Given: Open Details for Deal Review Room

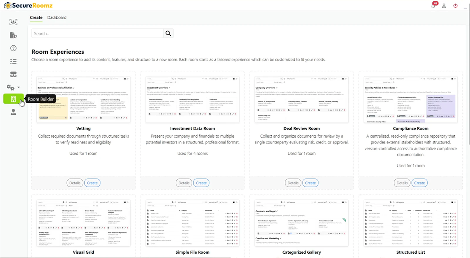Looking at the screenshot, I should (293, 183).
